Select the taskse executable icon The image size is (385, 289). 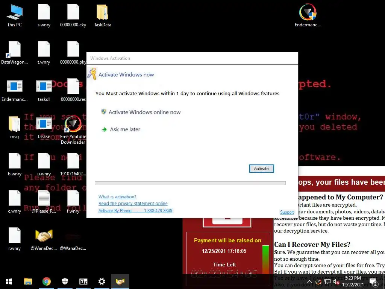point(44,127)
